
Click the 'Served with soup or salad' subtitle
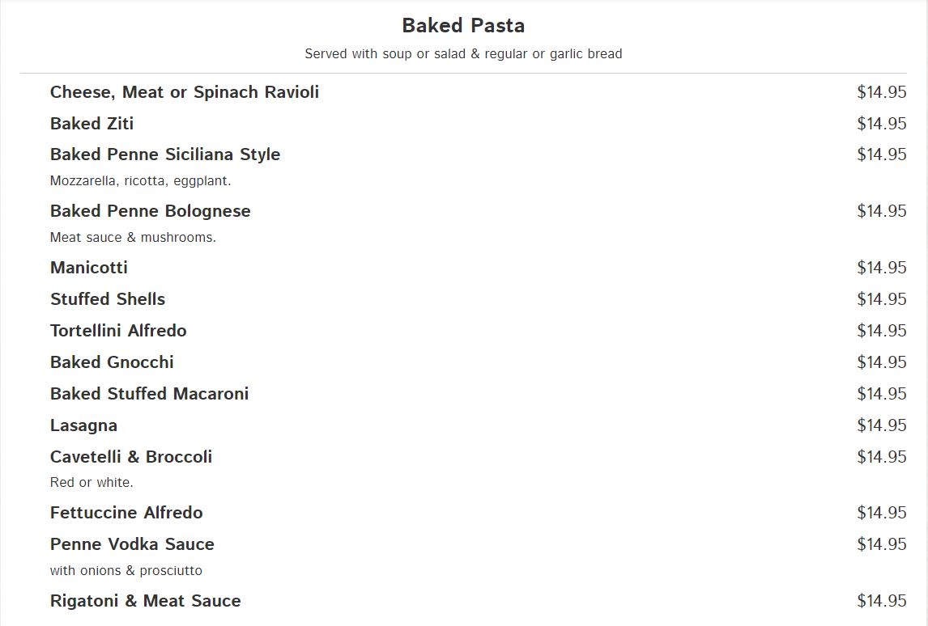click(463, 54)
